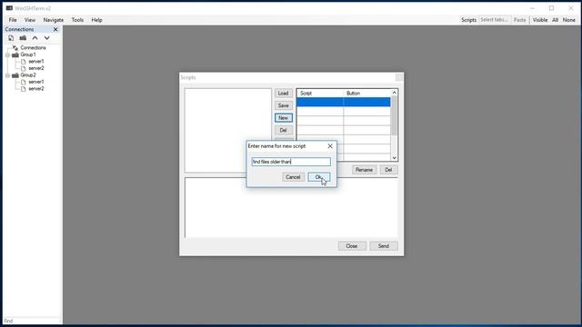Screen dimensions: 582x327
Task: Click the Send button in Scripts window
Action: [x=384, y=246]
